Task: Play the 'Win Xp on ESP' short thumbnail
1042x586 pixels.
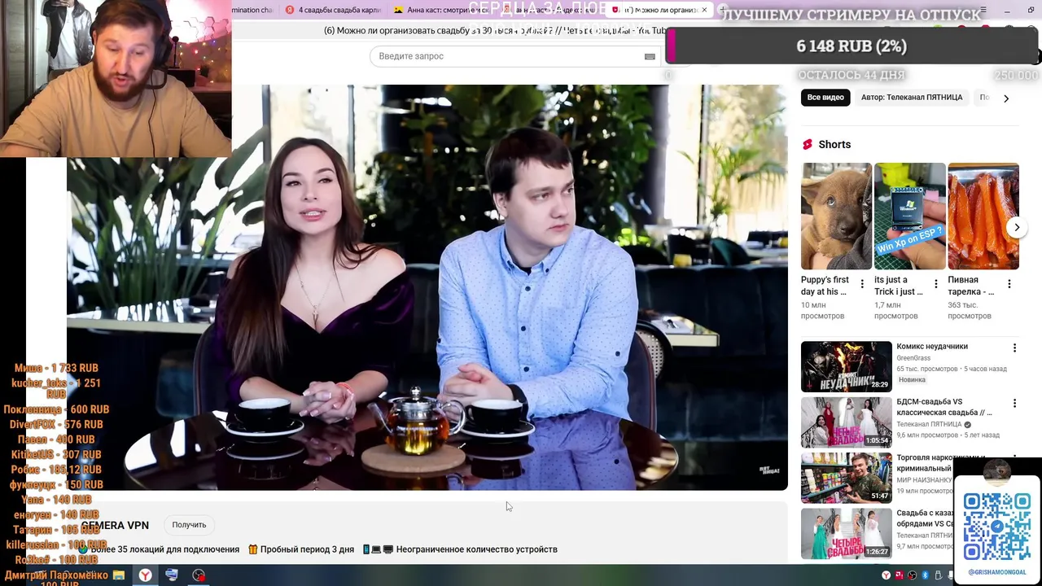Action: (x=910, y=216)
